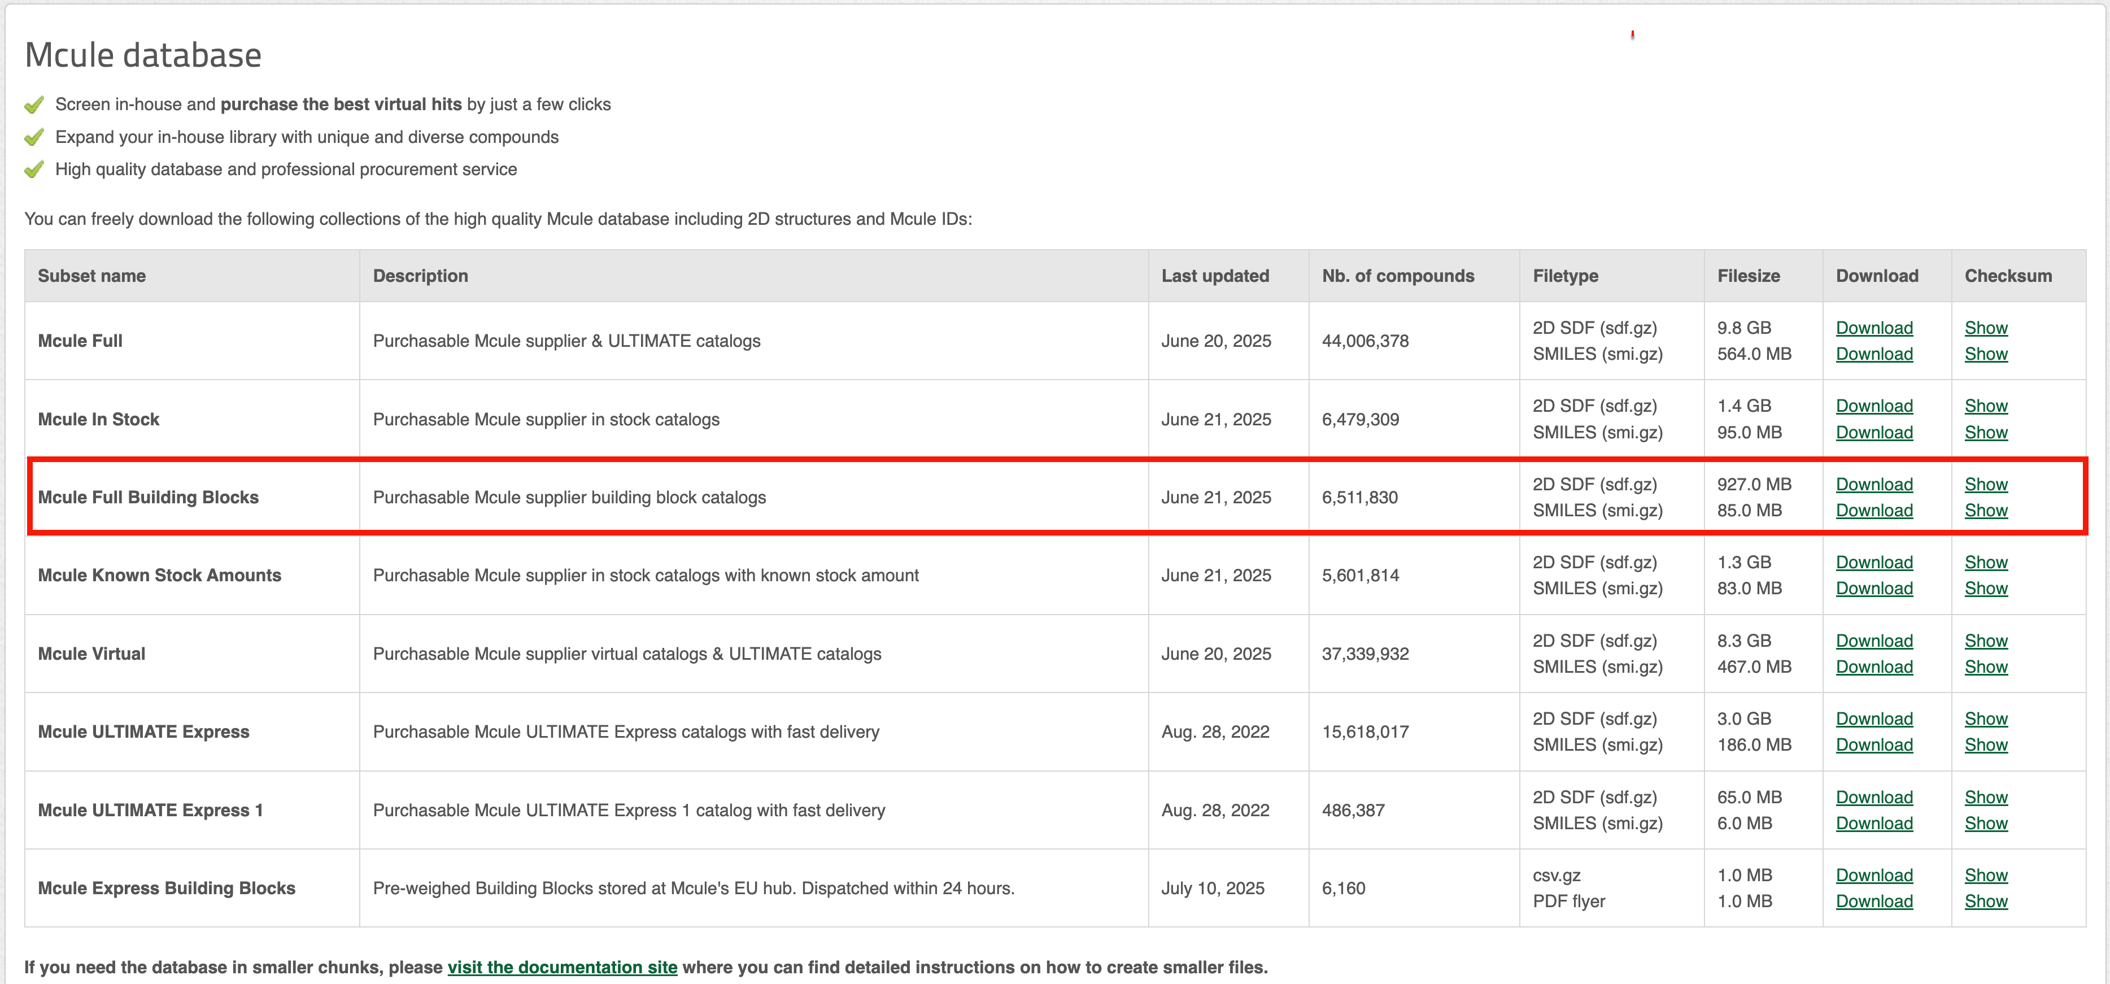Screen dimensions: 2110x984
Task: Show checksum for ULTIMATE Express 186.0 MB SMILES
Action: (1986, 744)
